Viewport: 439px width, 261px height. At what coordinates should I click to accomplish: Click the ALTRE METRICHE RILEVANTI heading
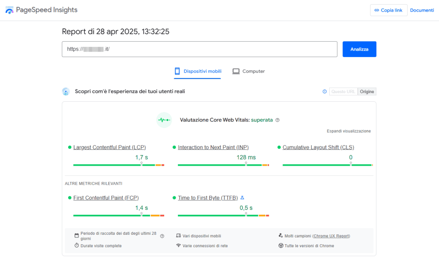point(93,184)
